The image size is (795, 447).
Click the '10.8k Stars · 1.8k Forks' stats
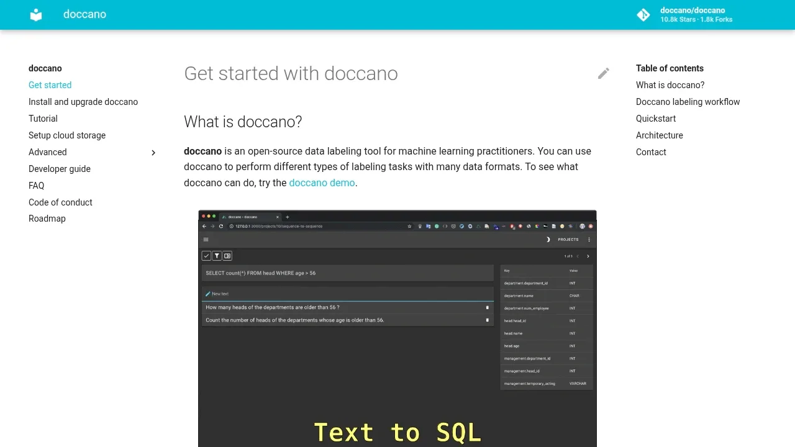coord(696,19)
